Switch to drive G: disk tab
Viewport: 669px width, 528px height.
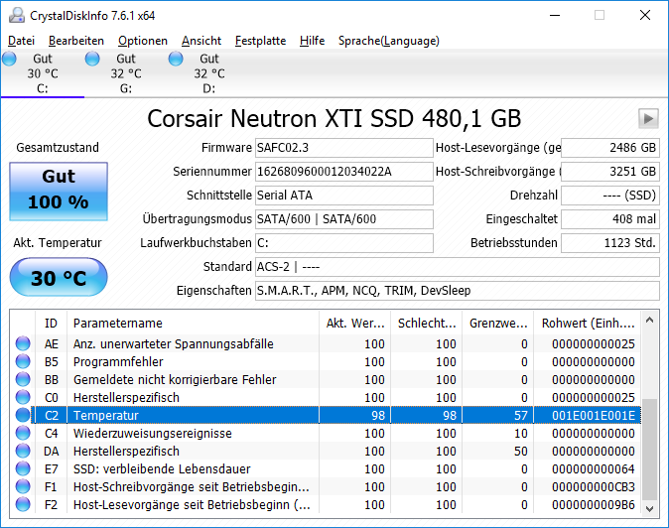pos(126,73)
